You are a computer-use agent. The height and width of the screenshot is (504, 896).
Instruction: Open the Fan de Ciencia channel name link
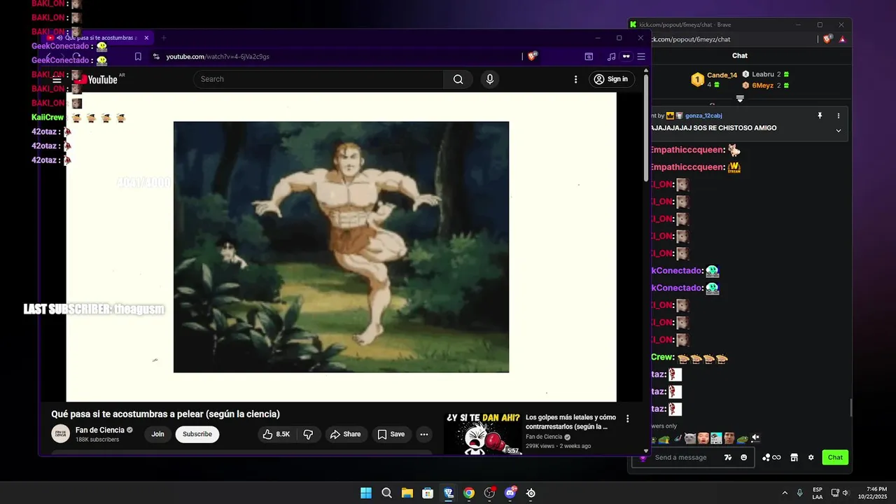click(100, 430)
